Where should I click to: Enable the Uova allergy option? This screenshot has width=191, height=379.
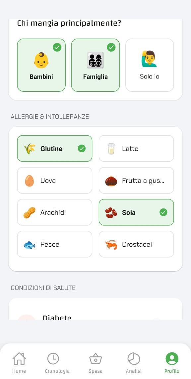[x=54, y=180]
